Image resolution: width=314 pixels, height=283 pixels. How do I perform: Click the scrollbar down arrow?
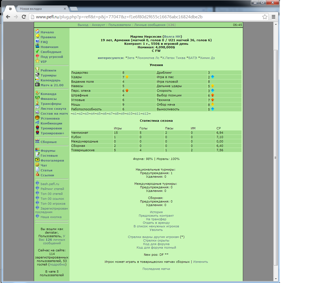click(276, 279)
